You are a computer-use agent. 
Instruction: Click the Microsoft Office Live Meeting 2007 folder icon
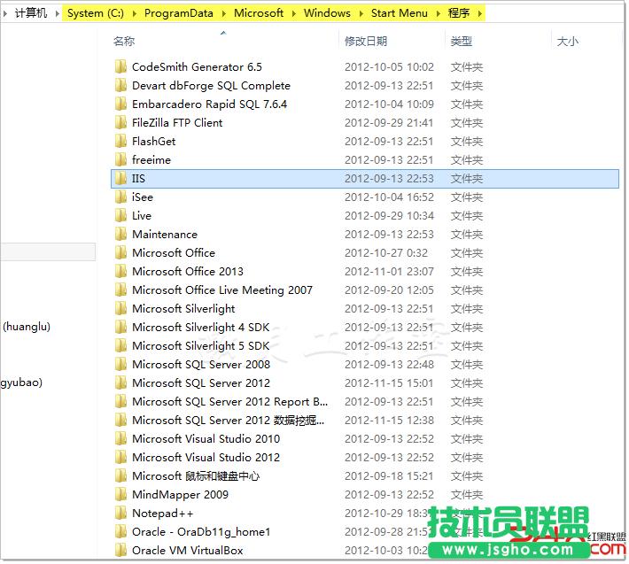pos(120,290)
